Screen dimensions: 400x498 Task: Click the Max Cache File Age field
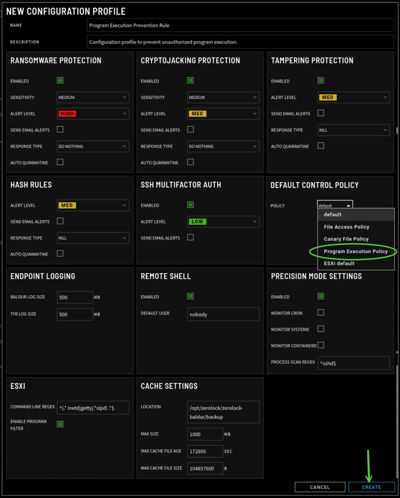[205, 451]
